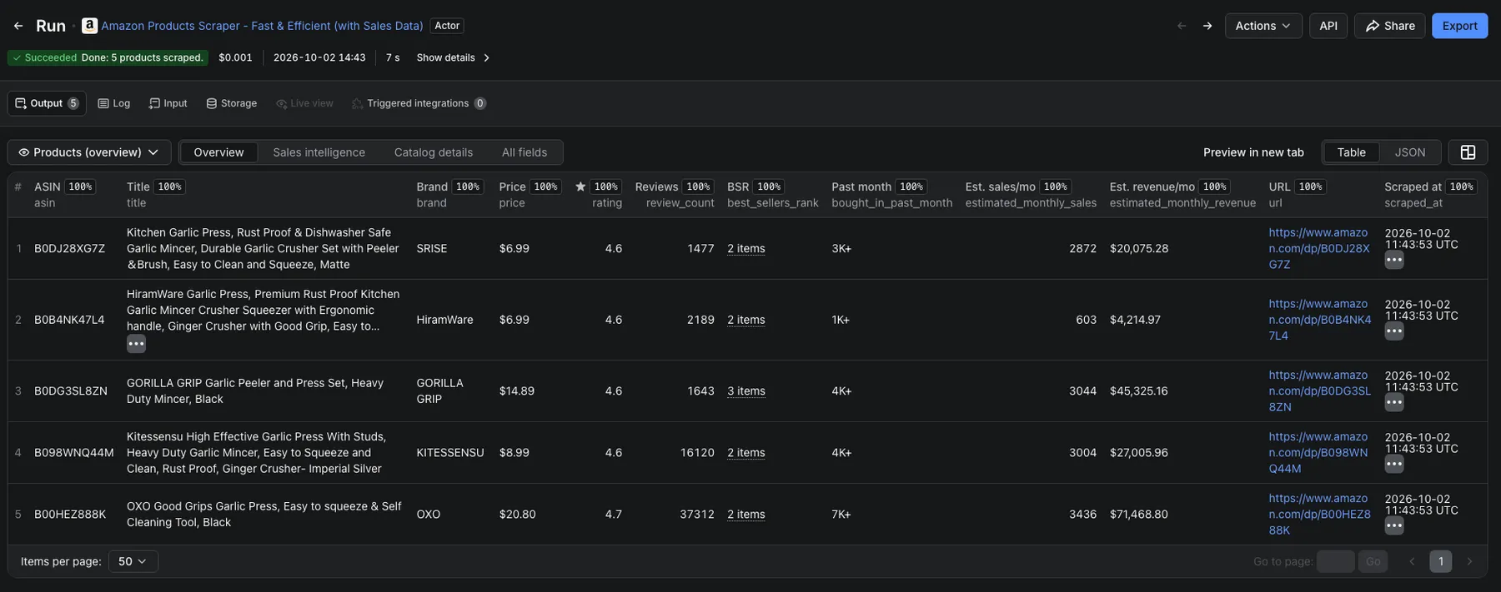Screen dimensions: 1501x592
Task: Go to the next results page chevron
Action: pos(1469,561)
